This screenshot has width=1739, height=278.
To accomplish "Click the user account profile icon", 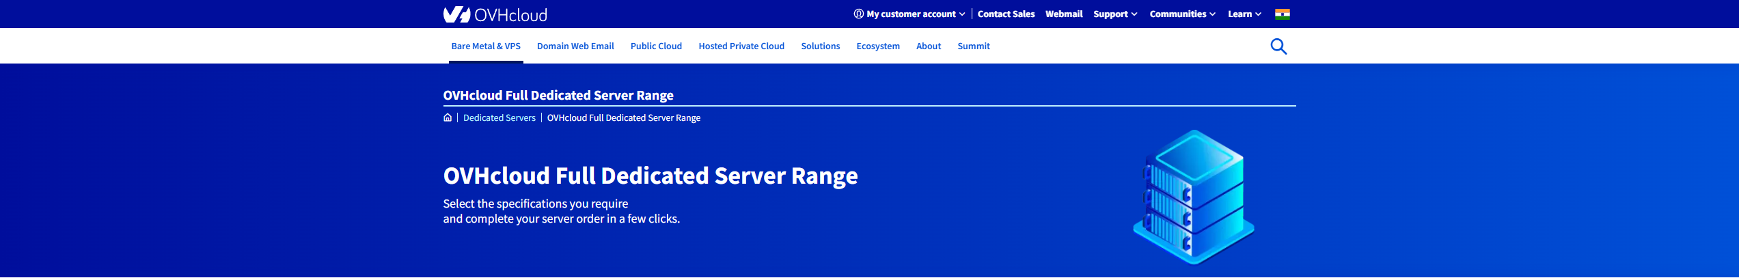I will coord(858,14).
